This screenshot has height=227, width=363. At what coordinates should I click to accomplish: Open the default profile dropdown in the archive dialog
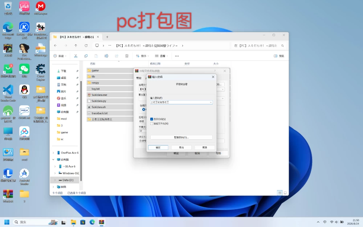223,98
